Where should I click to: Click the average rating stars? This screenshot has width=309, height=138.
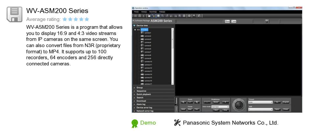(x=76, y=19)
